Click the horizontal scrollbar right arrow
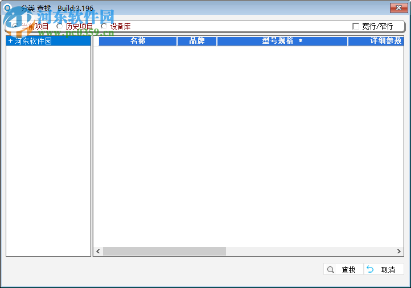This screenshot has height=288, width=411. (398, 251)
